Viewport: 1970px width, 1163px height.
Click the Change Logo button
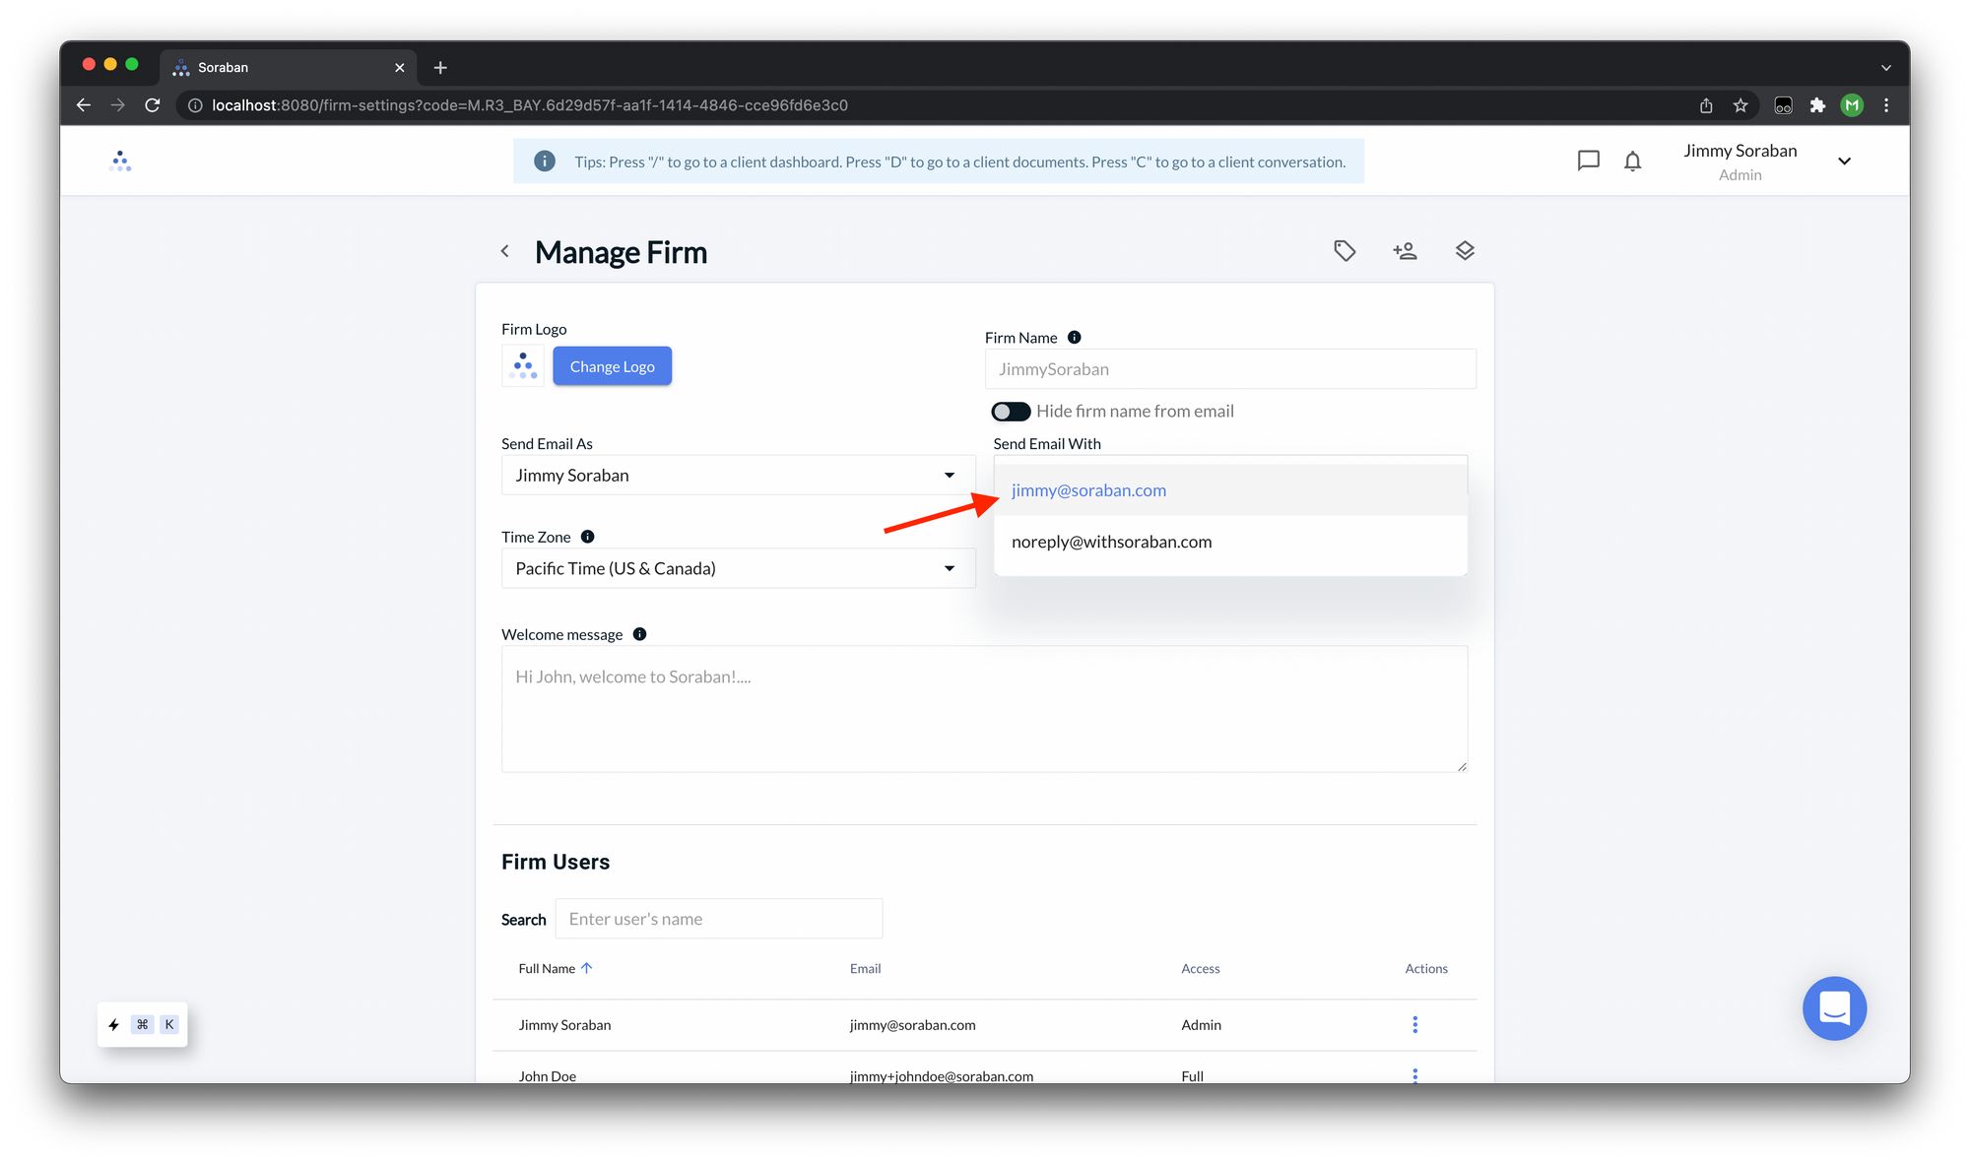pyautogui.click(x=612, y=366)
